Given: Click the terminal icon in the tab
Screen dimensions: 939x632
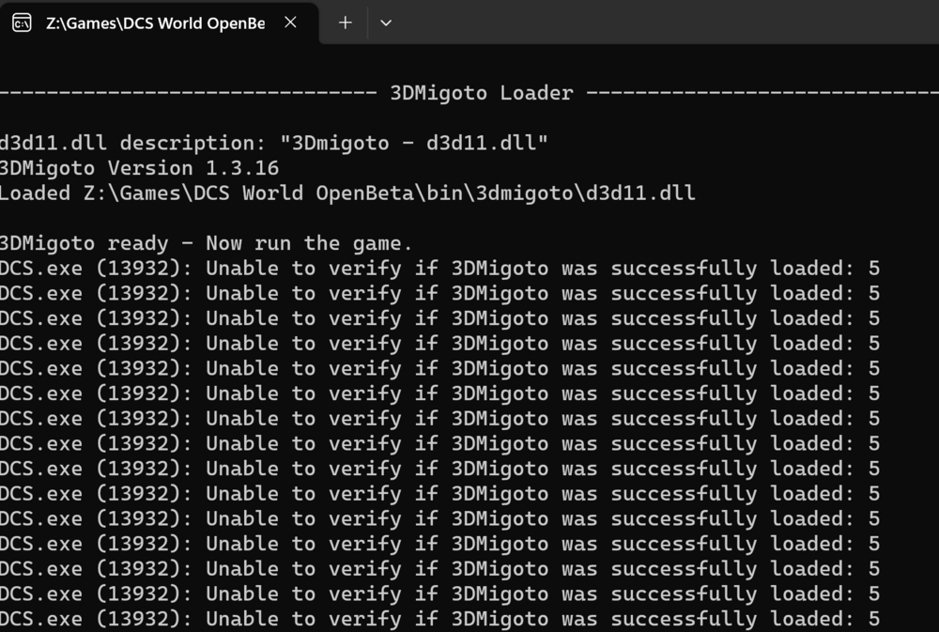Looking at the screenshot, I should point(21,23).
